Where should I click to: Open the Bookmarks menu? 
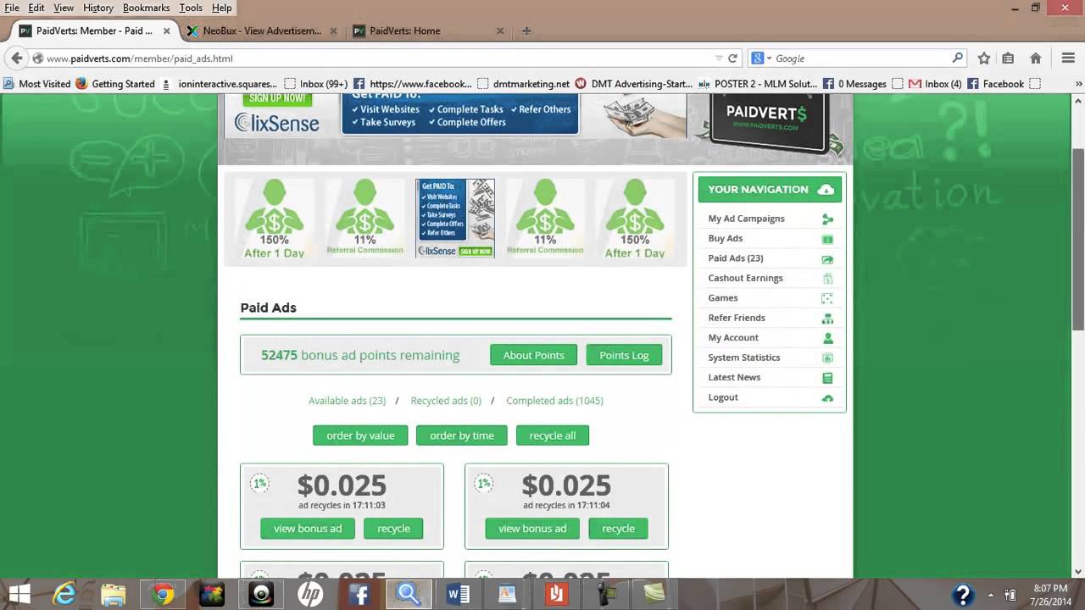coord(146,8)
